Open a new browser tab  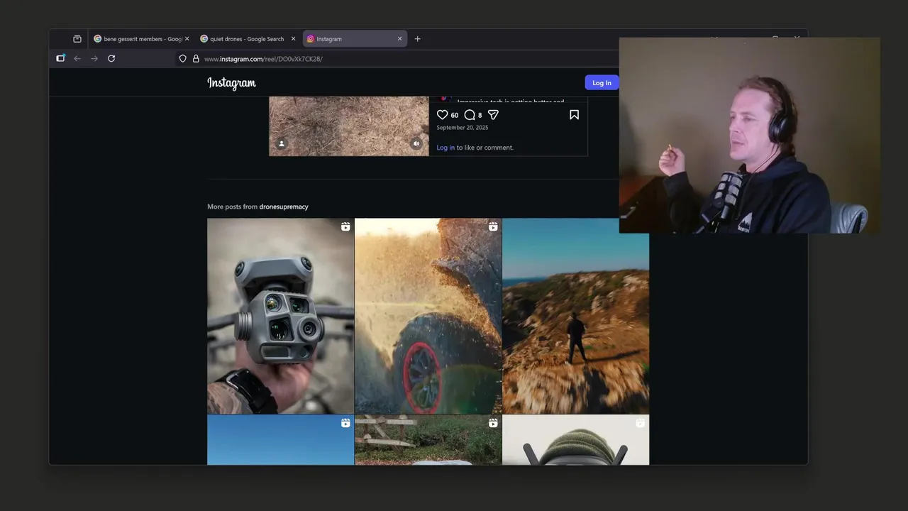[x=417, y=39]
